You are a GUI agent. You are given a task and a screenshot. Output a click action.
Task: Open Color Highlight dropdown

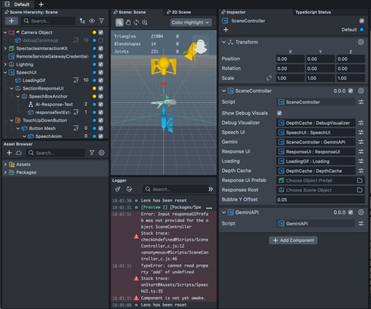pyautogui.click(x=190, y=23)
